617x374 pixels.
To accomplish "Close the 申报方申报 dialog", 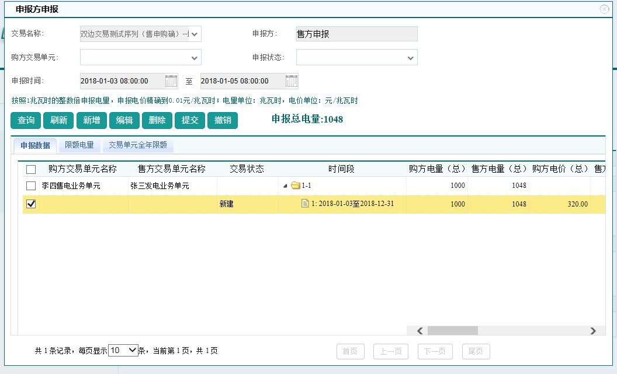I will point(604,9).
